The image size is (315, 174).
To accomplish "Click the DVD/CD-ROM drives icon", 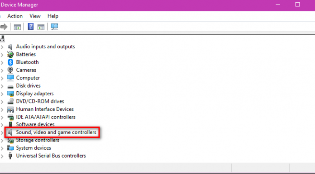I will coord(10,101).
